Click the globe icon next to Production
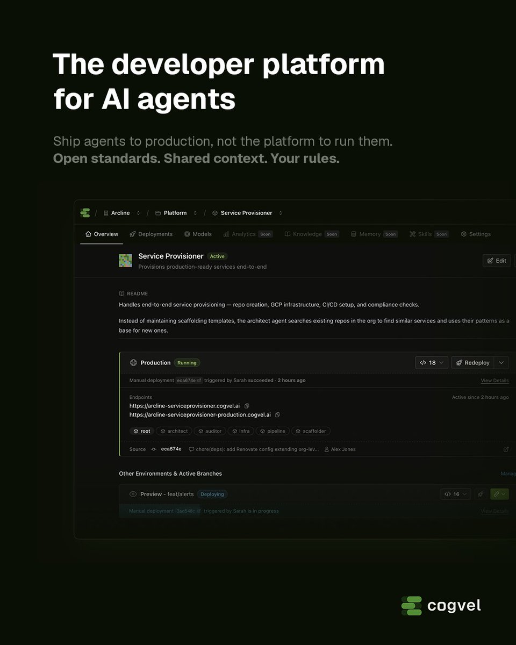The height and width of the screenshot is (645, 516). (x=133, y=363)
